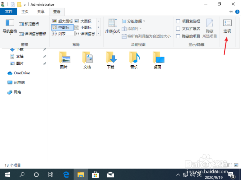Open Cortana circle on taskbar
Screen dimensions: 241x180
[x=36, y=175]
